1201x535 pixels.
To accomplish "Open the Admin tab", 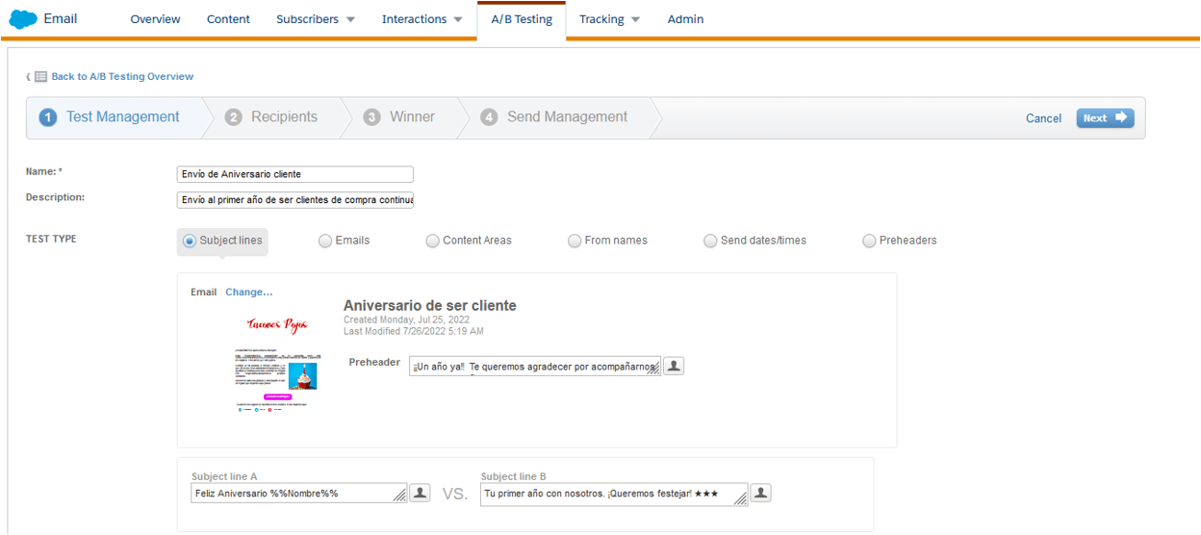I will [685, 19].
